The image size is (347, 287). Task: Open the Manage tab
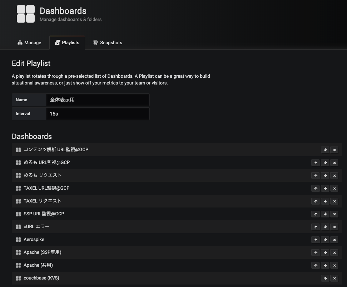point(29,43)
